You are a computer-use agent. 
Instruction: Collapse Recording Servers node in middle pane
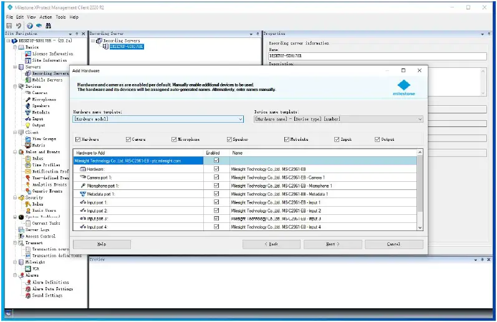click(93, 40)
